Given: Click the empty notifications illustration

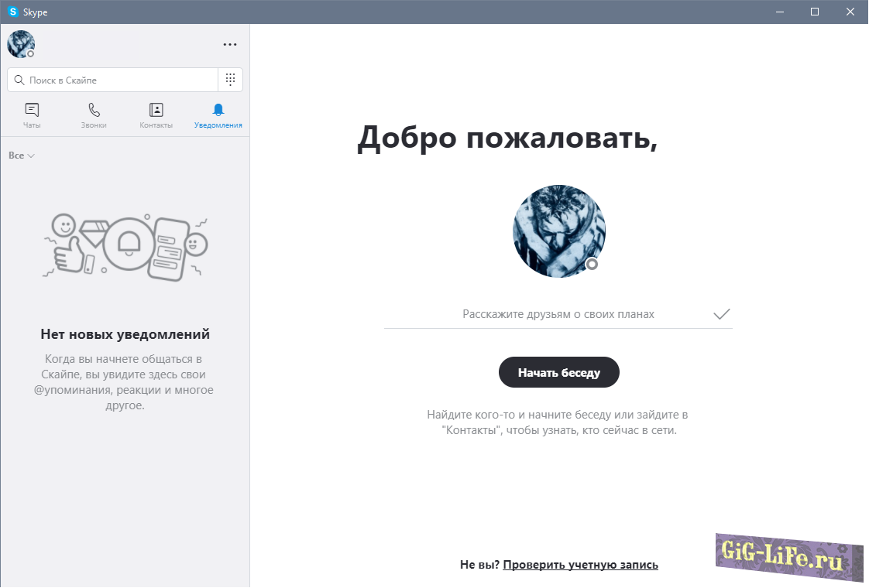Looking at the screenshot, I should click(125, 247).
